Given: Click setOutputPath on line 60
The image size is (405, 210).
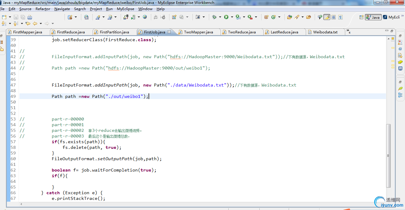Looking at the screenshot, I should 115,159.
